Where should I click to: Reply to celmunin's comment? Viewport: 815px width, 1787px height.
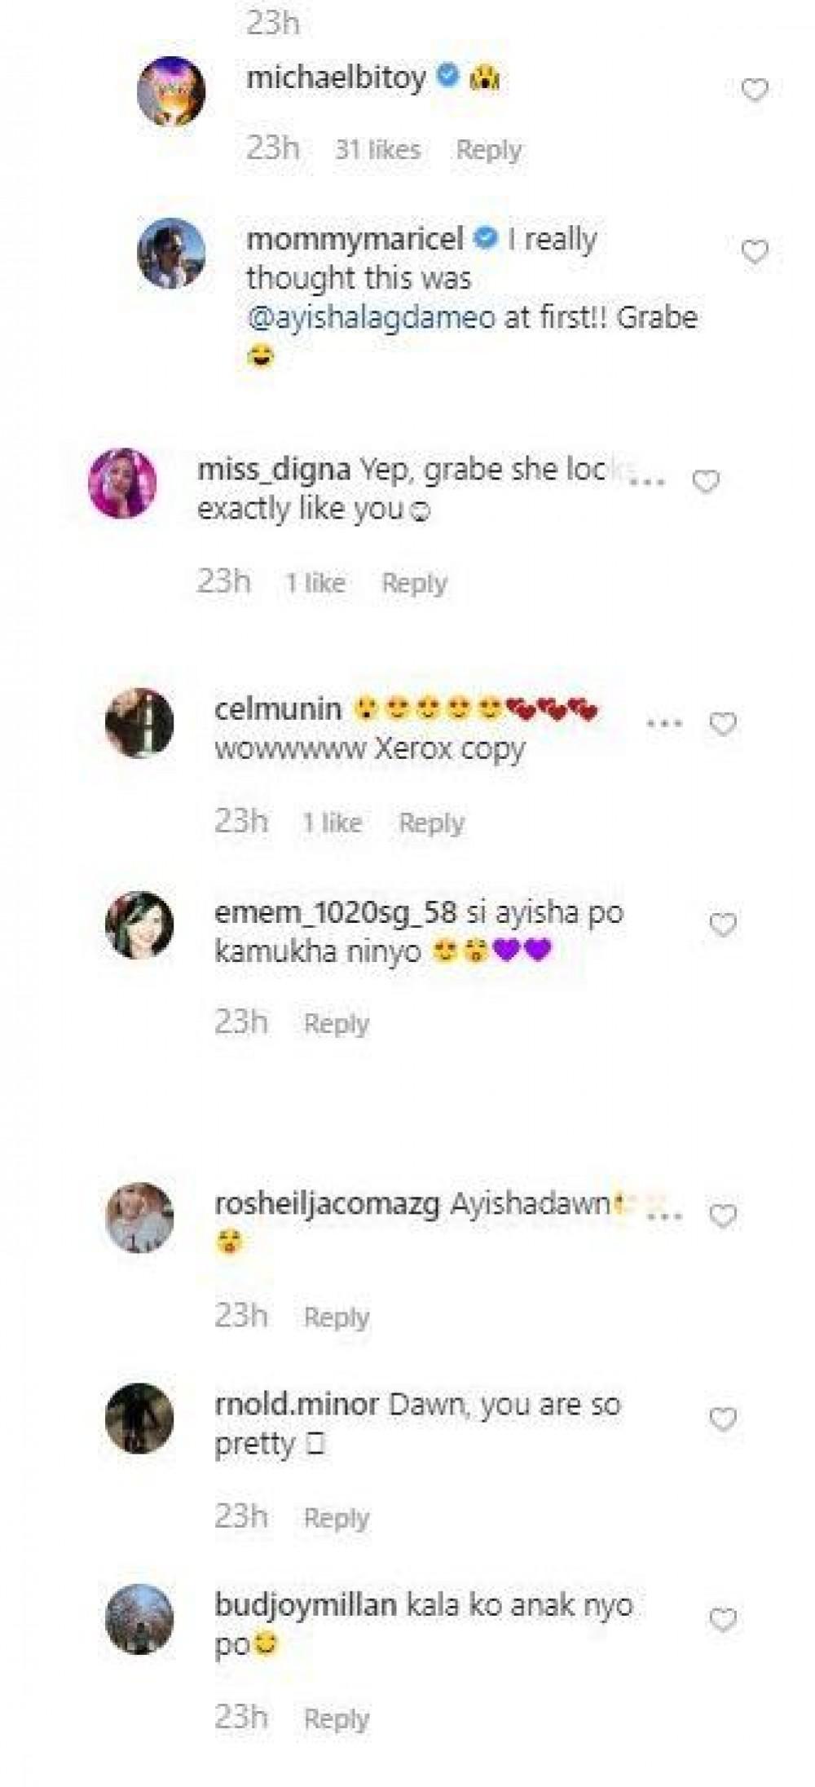pos(431,823)
